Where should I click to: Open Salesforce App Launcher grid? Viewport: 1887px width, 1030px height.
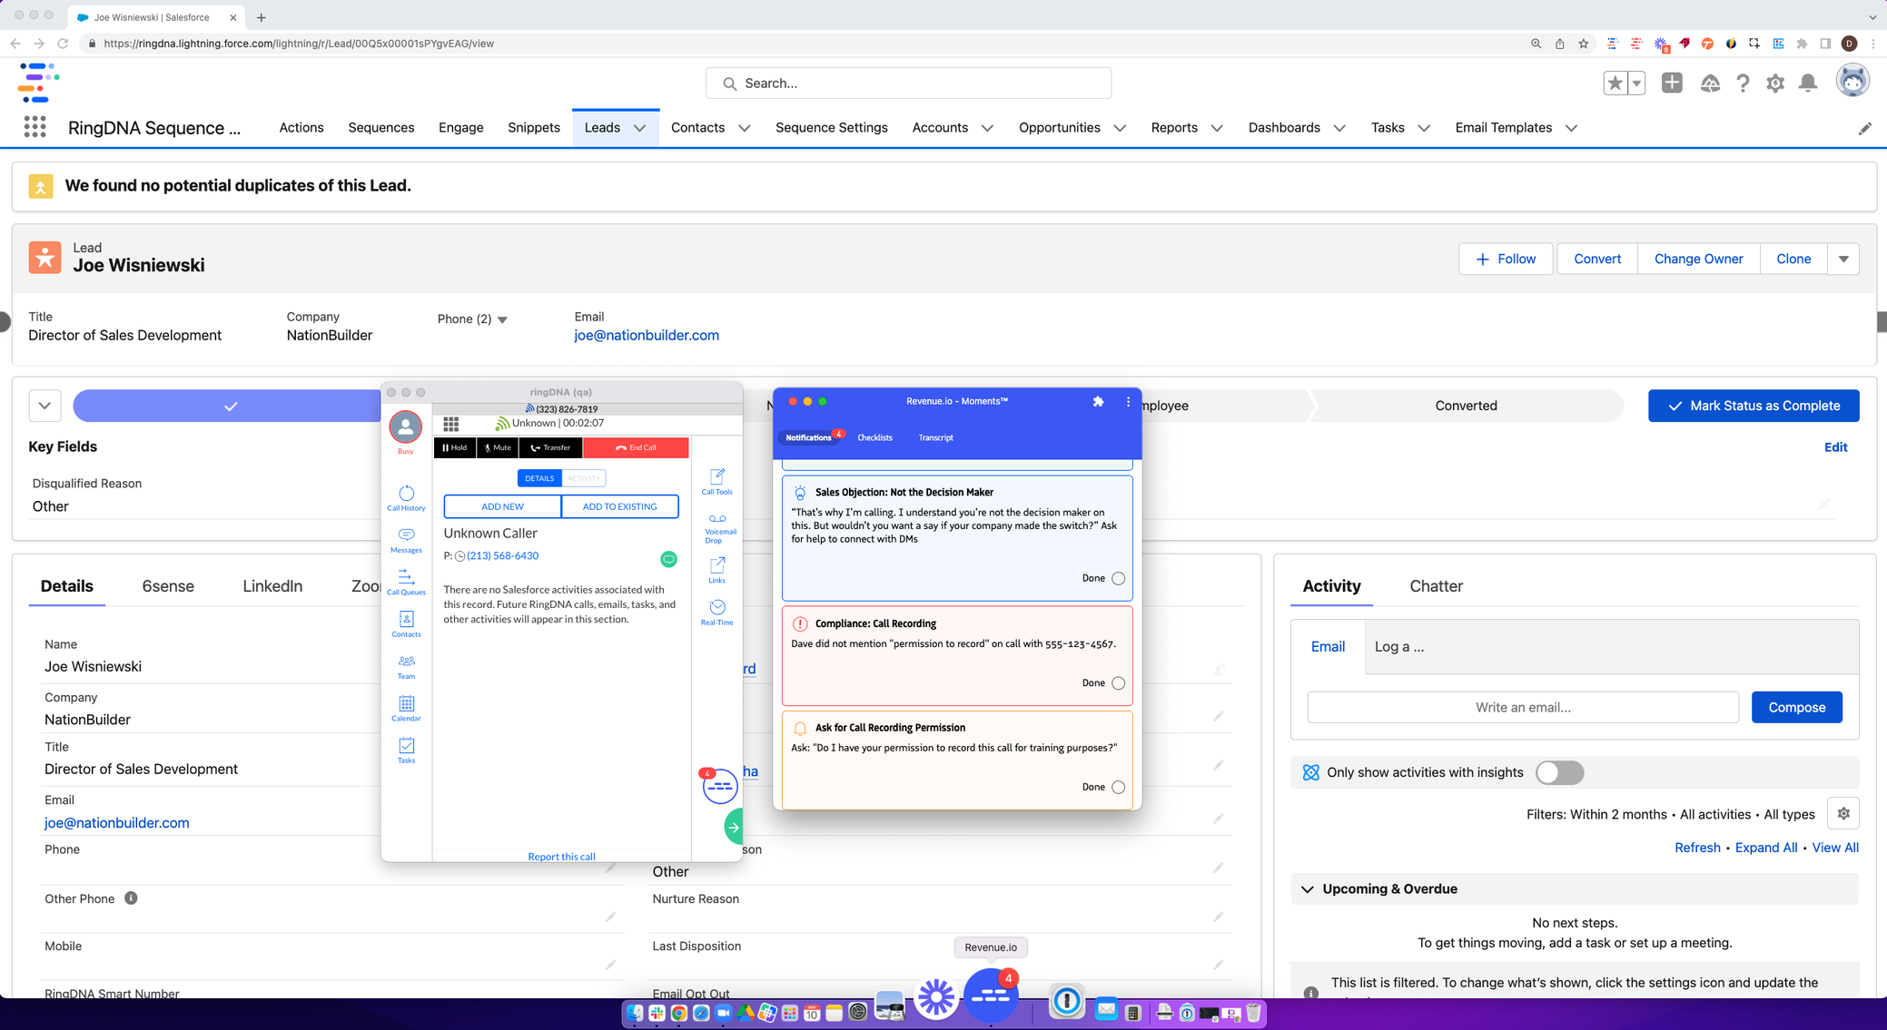(x=35, y=127)
